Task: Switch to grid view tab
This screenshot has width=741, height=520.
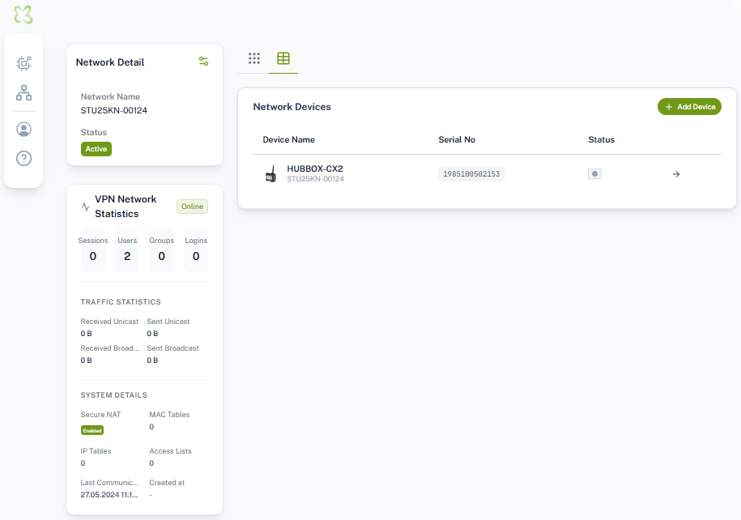Action: [x=254, y=58]
